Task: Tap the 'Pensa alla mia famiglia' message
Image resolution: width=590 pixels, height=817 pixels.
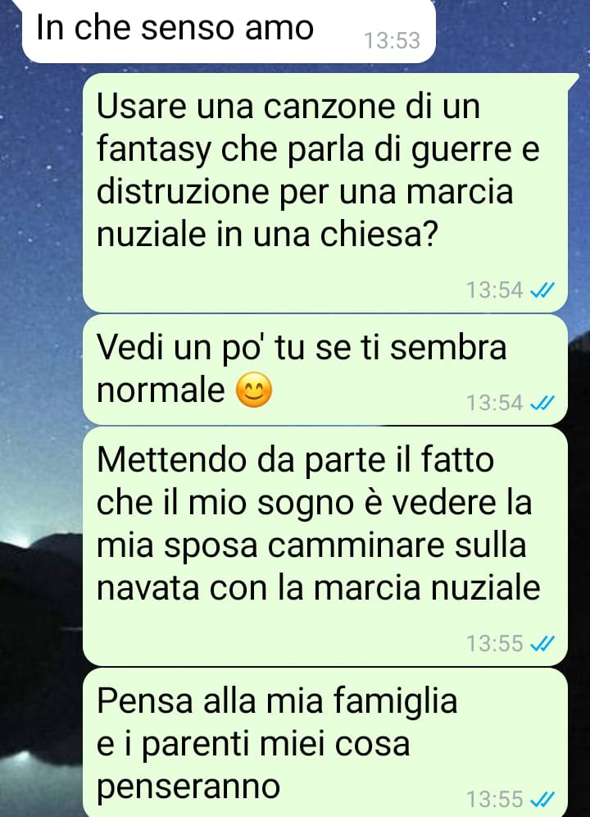Action: point(325,743)
